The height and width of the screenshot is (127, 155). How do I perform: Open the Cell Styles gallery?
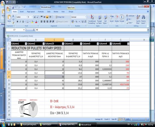105,19
